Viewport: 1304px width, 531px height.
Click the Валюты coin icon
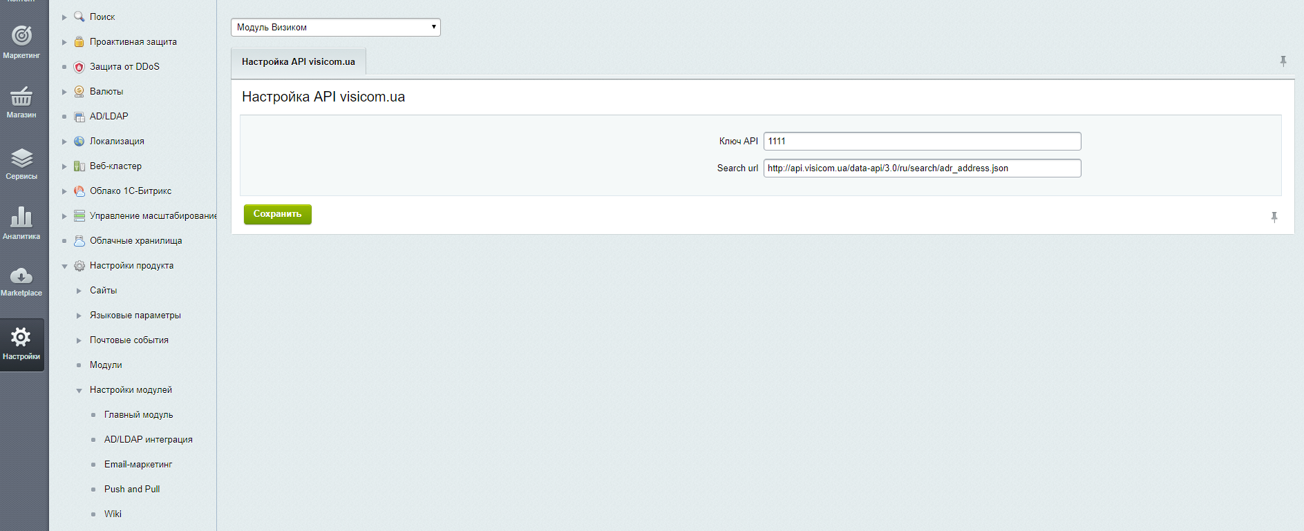79,91
